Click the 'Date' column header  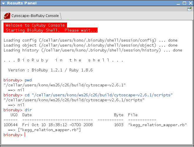pyautogui.click(x=27, y=115)
